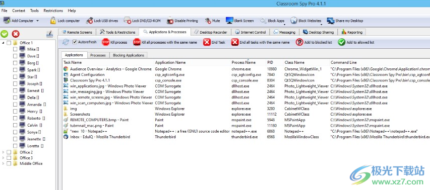Check the box next to Dave
The image size is (430, 190).
15,56
